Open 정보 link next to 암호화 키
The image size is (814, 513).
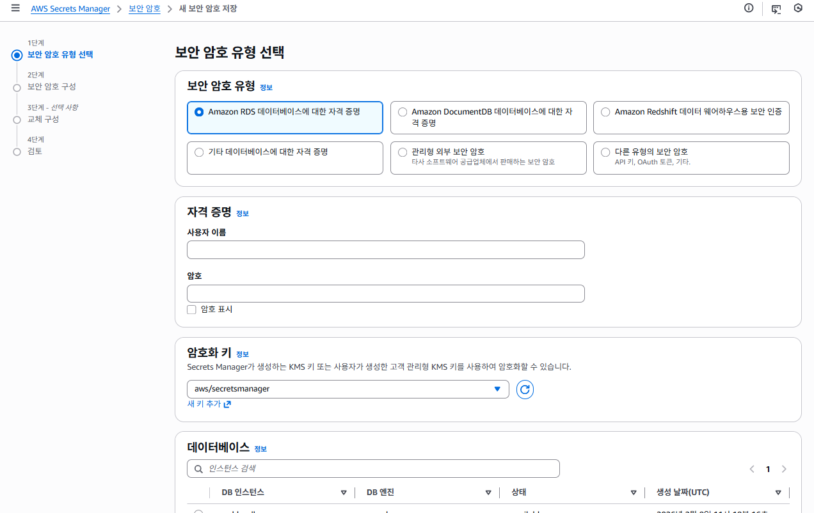(x=243, y=354)
